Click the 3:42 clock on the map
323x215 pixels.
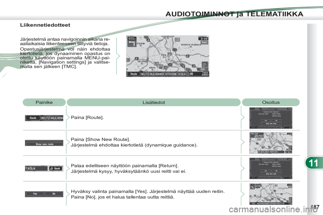204,39
